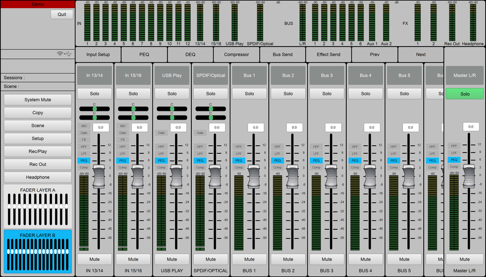
Task: Activate System Mute
Action: coord(38,100)
